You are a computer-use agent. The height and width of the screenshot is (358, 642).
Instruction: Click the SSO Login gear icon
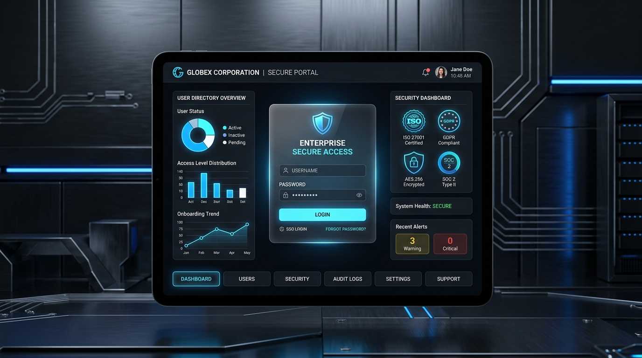[282, 229]
